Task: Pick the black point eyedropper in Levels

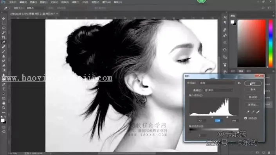Action: (x=248, y=112)
